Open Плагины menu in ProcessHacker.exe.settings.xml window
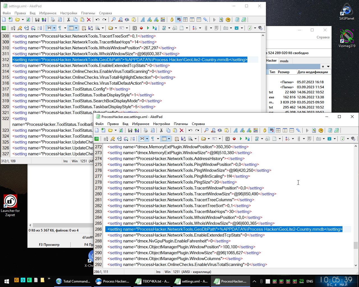 coord(181,124)
